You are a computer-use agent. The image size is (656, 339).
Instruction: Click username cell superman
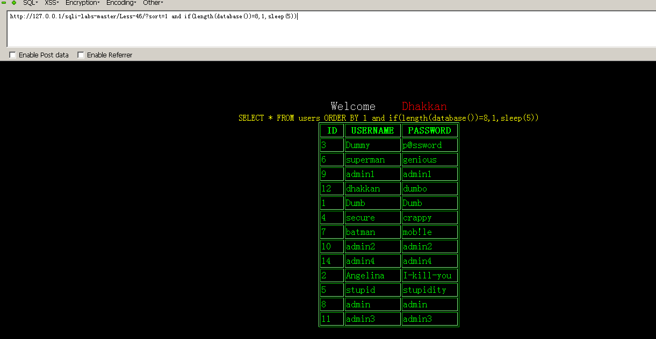[x=373, y=160]
